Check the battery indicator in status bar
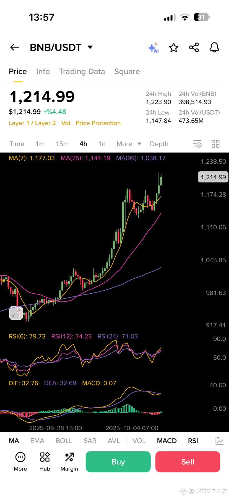The image size is (229, 498). (202, 17)
